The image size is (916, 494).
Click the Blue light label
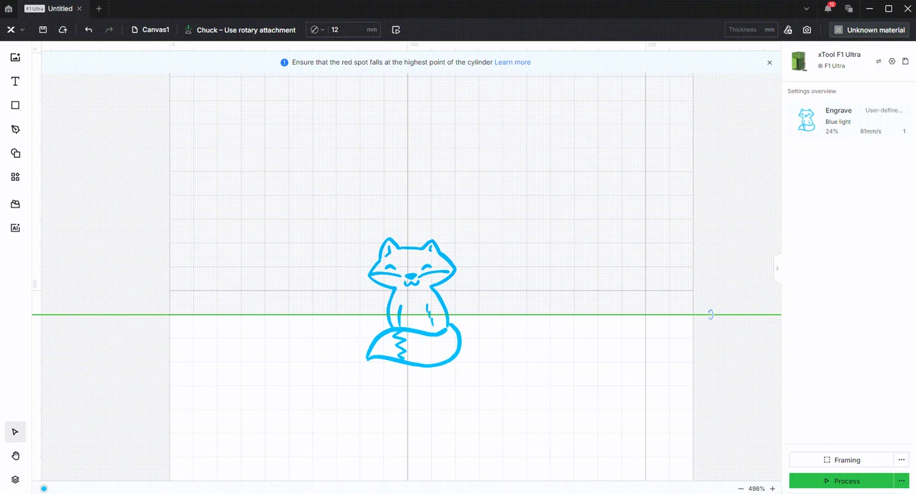[x=838, y=122]
